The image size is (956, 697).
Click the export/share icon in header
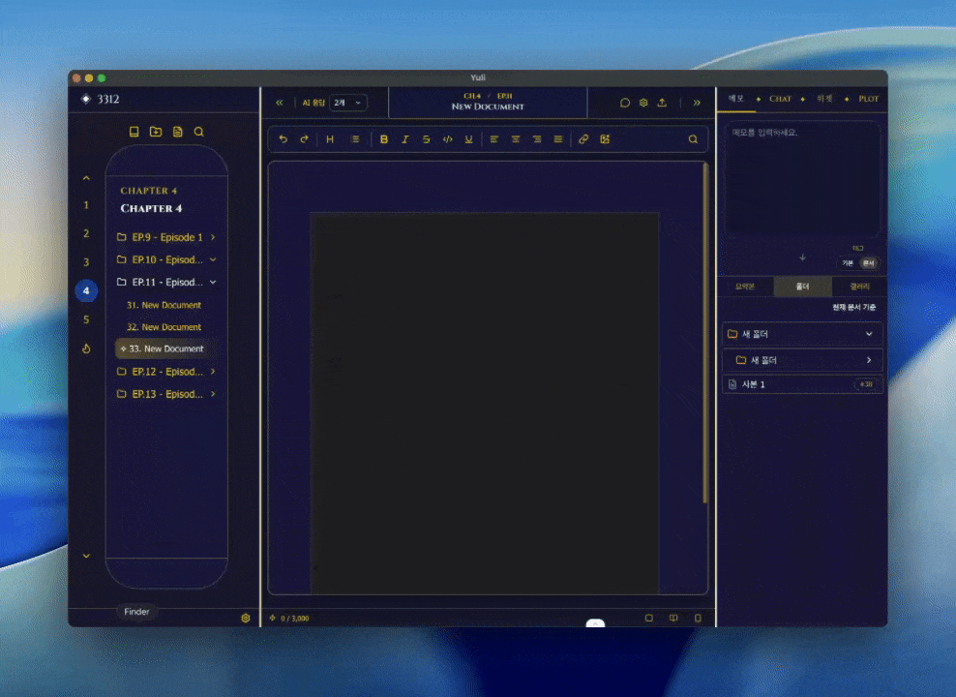pos(662,103)
